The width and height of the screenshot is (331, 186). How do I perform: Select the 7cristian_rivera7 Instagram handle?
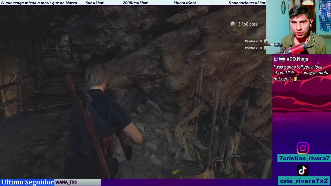click(304, 158)
